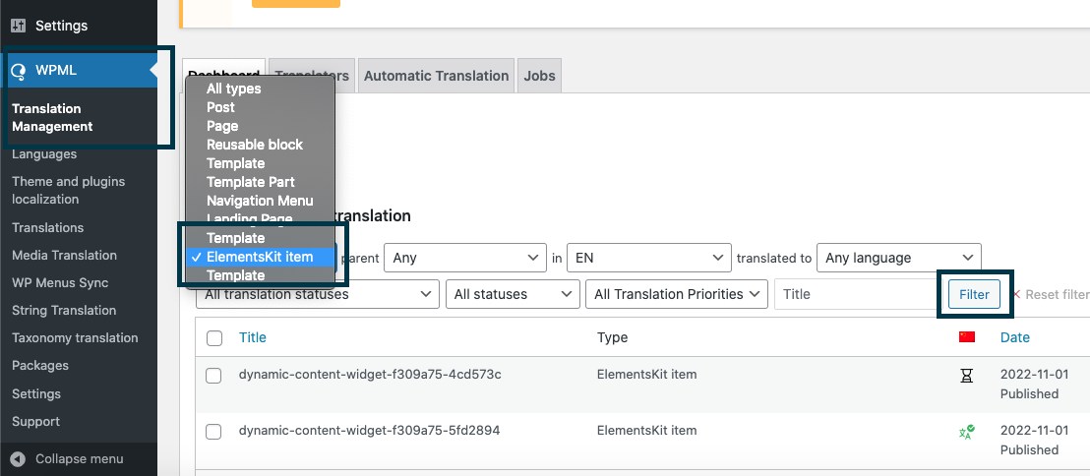Open String Translation
The image size is (1090, 476).
tap(64, 311)
